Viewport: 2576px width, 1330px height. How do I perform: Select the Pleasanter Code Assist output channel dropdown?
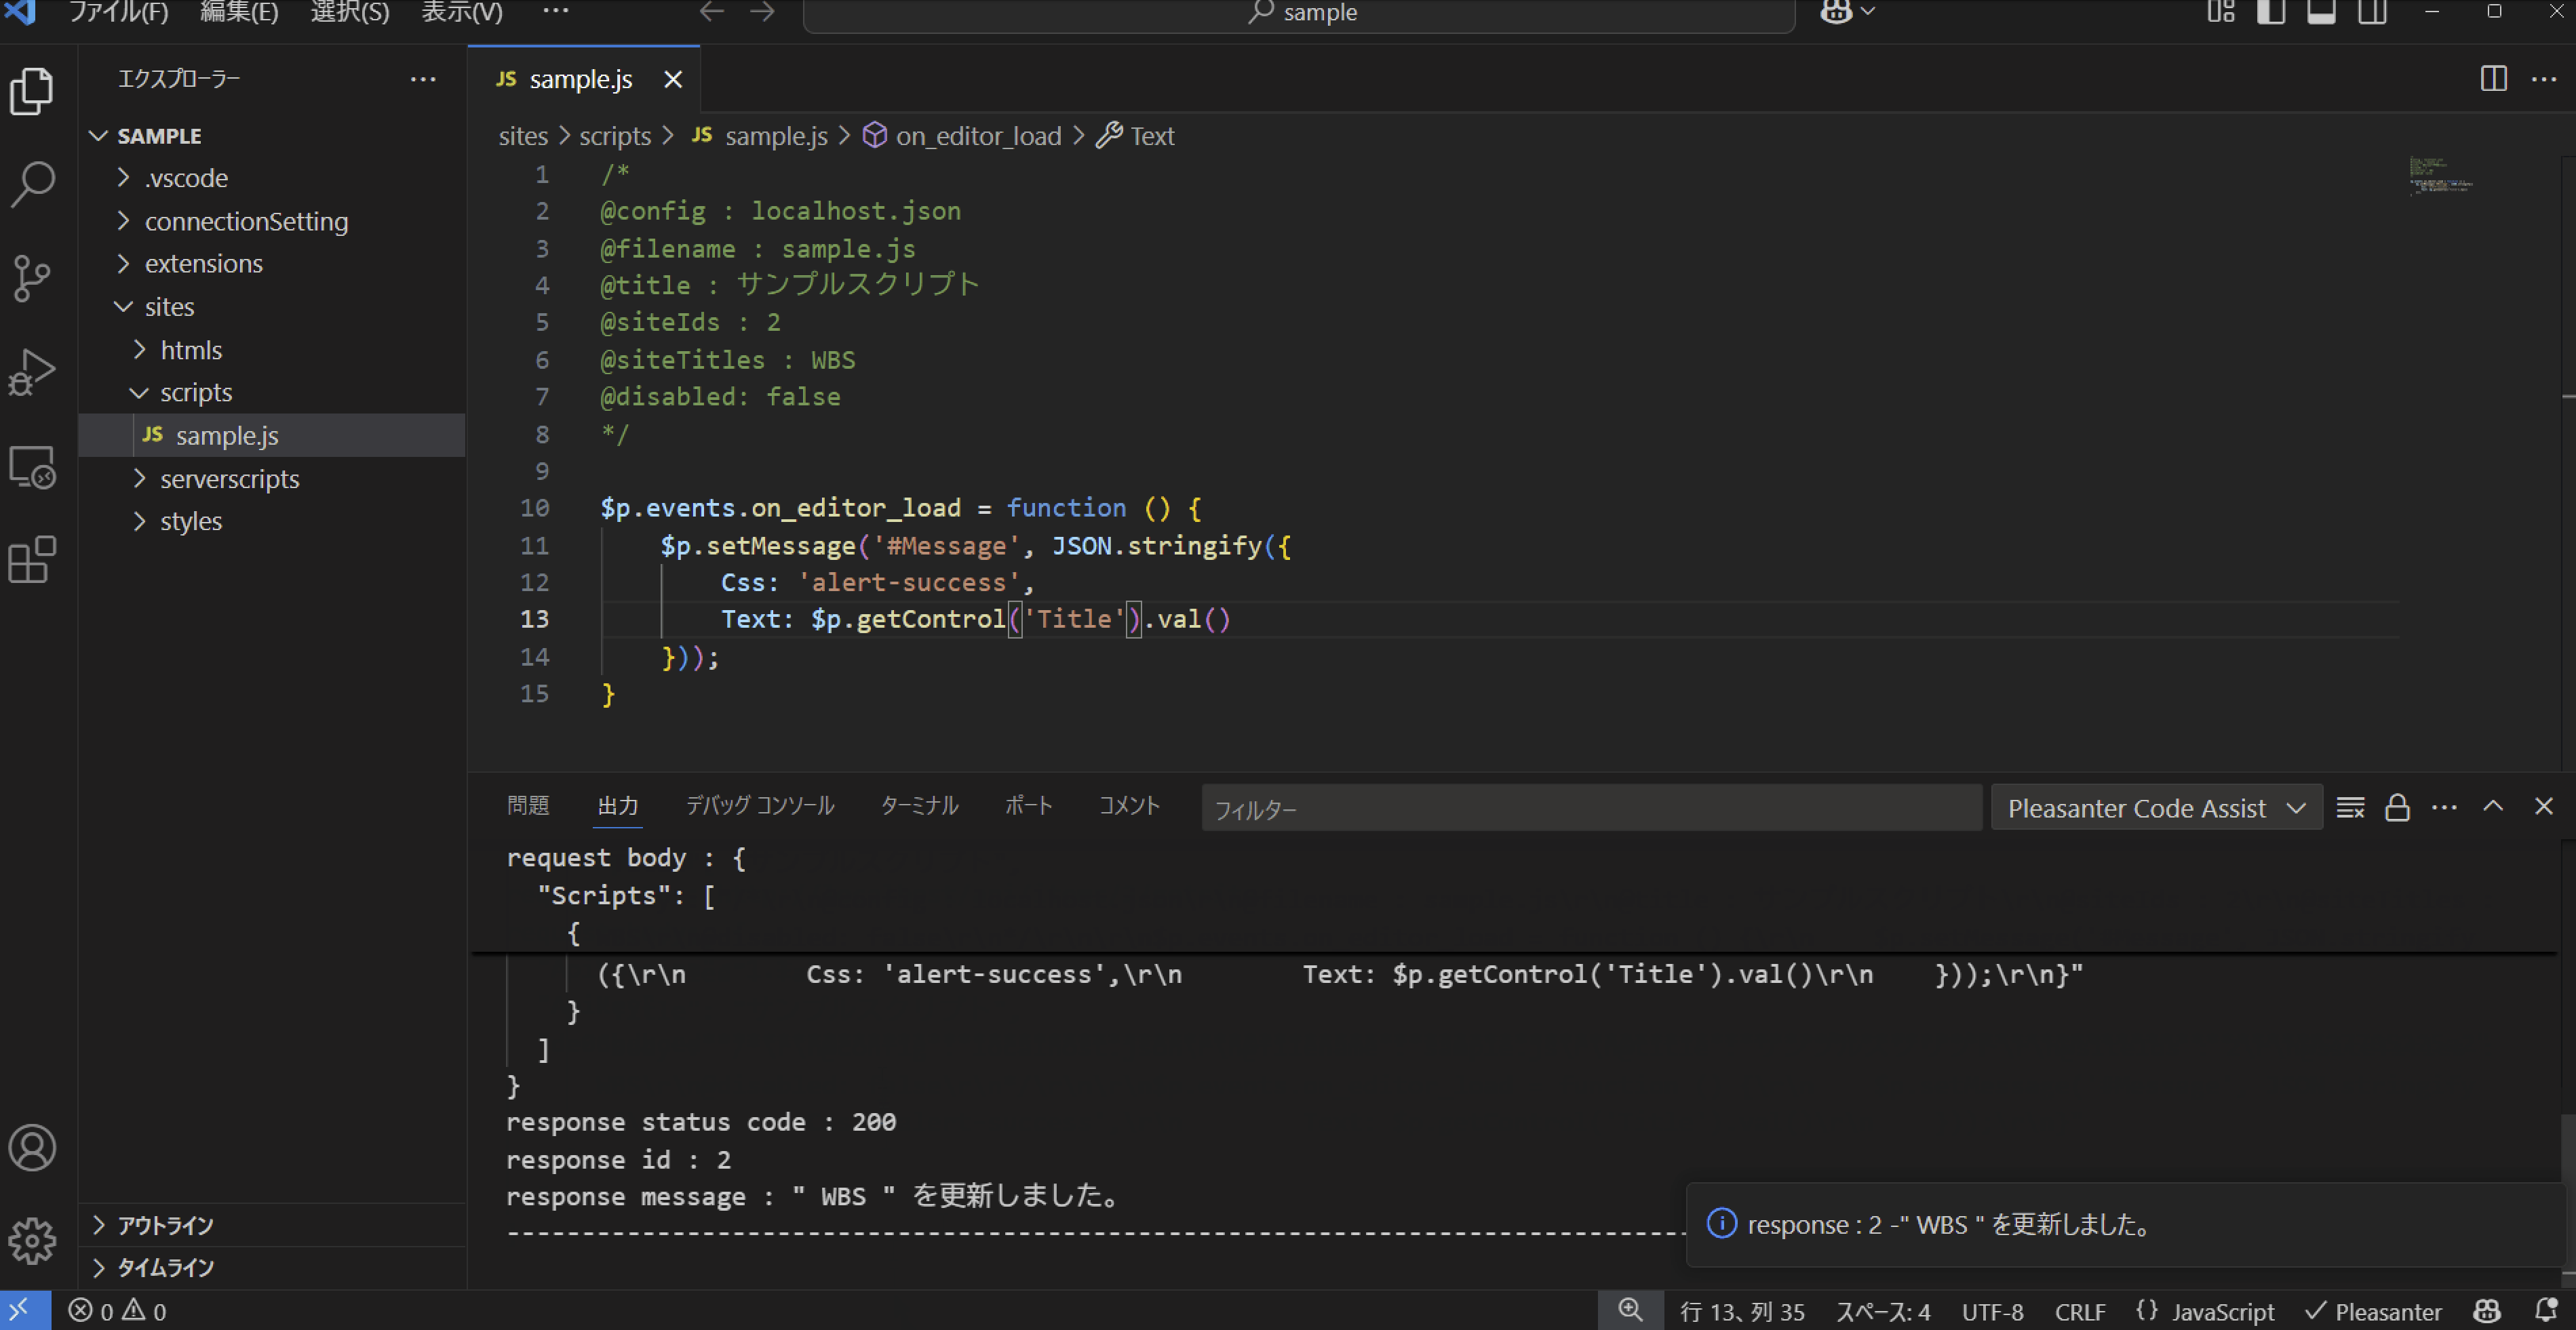pyautogui.click(x=2156, y=807)
